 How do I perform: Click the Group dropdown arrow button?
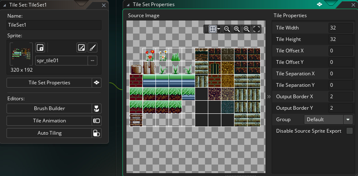pyautogui.click(x=348, y=120)
